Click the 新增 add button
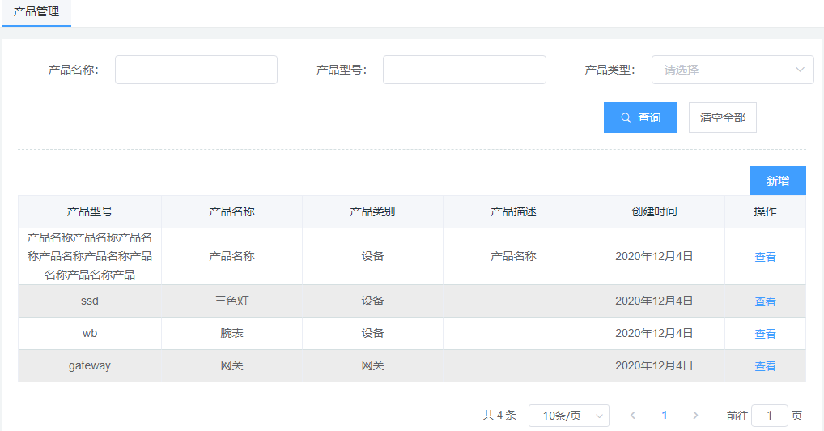This screenshot has height=431, width=824. tap(777, 181)
